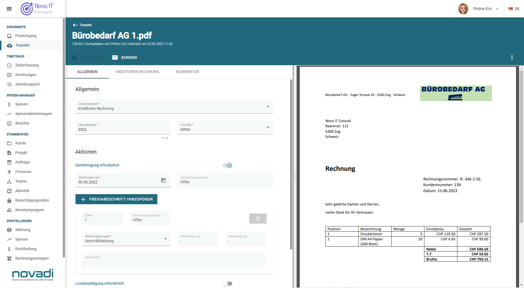
Task: Open Posteingang inbox icon
Action: pyautogui.click(x=9, y=36)
